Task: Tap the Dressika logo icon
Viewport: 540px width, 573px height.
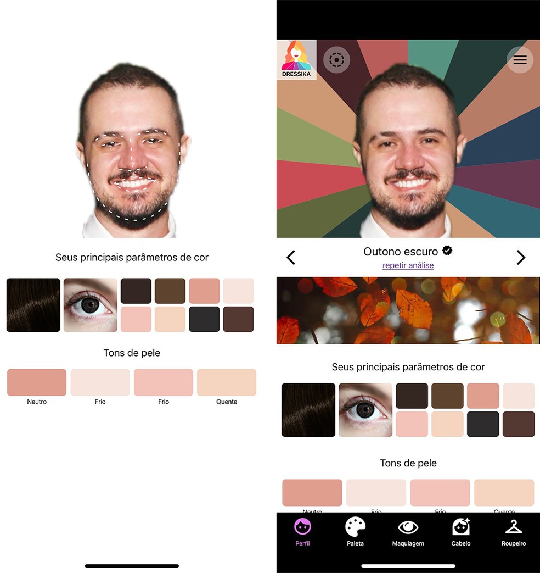Action: click(x=296, y=60)
